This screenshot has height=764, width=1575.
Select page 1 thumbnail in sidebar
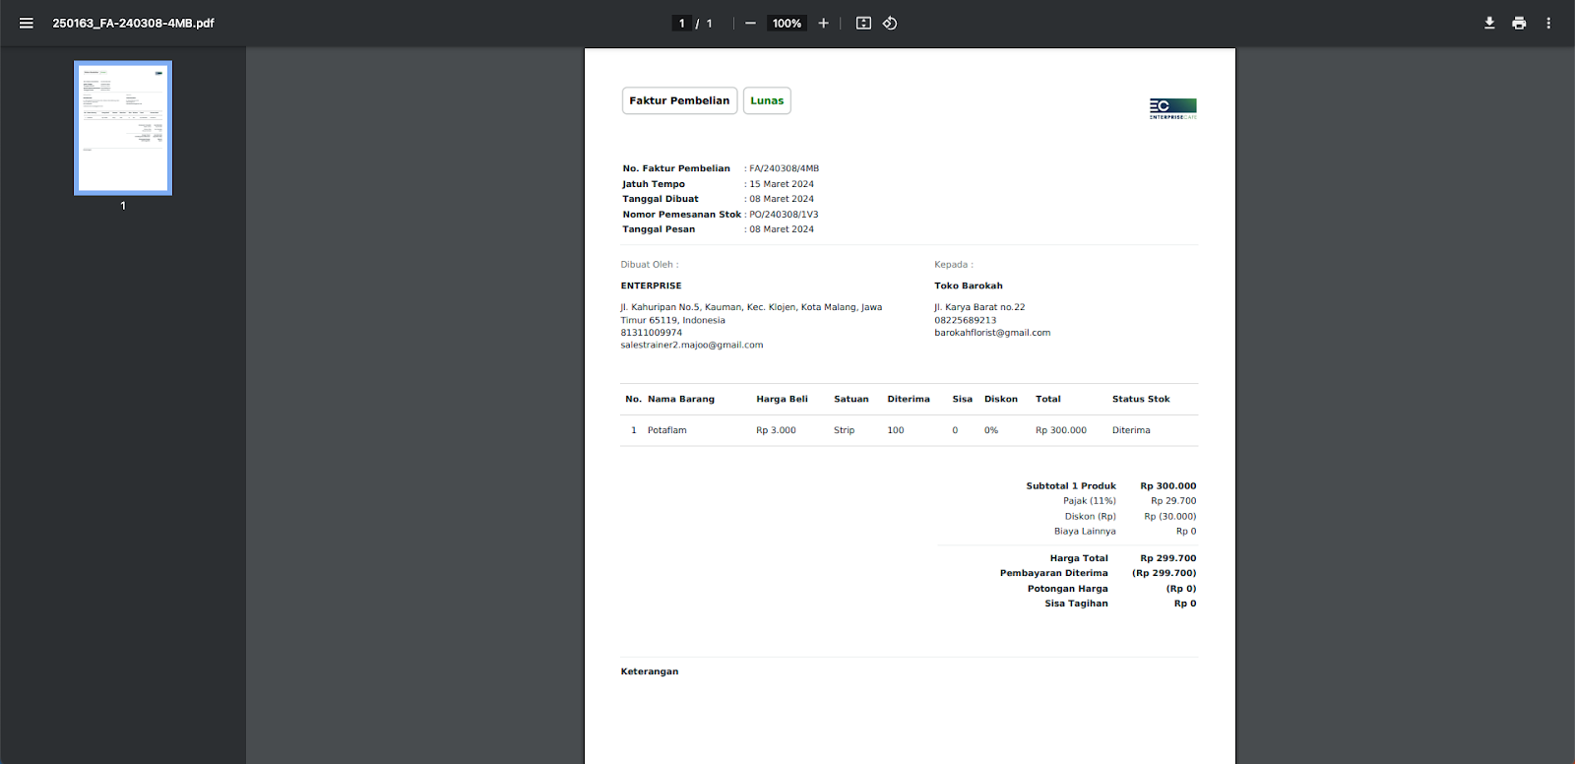tap(123, 128)
